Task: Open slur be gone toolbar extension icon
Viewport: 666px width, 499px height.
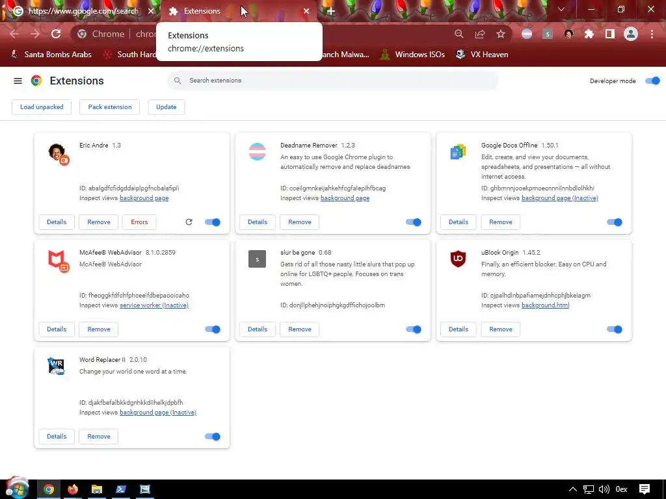Action: click(x=548, y=34)
